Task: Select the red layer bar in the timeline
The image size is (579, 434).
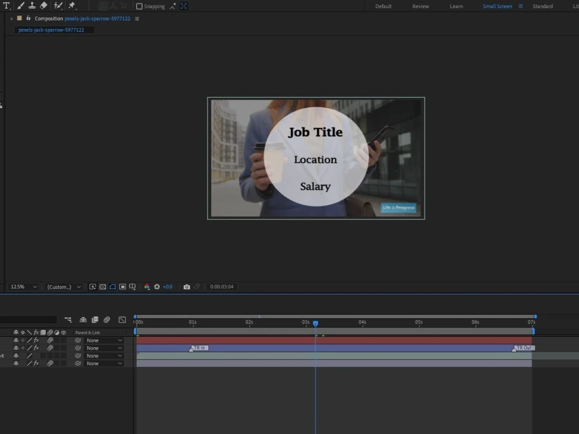Action: click(x=334, y=340)
